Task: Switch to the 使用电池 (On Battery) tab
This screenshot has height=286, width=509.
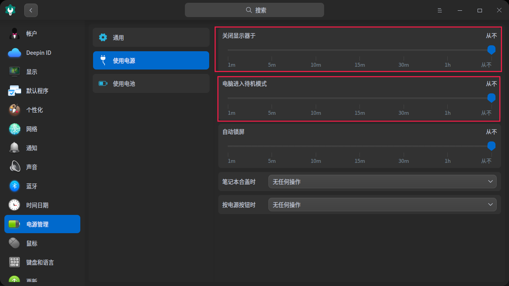Action: (151, 83)
